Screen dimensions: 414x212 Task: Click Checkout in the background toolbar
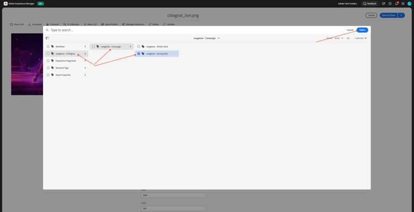(x=52, y=24)
